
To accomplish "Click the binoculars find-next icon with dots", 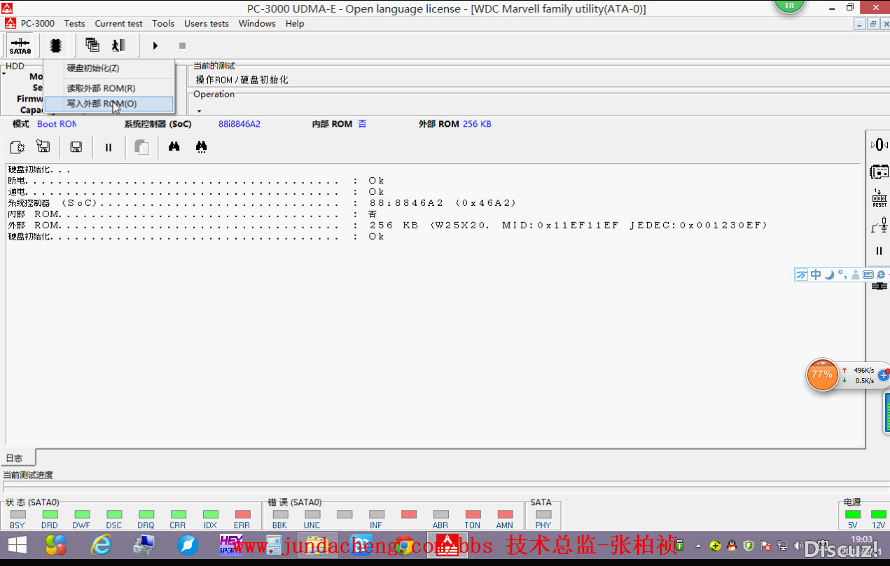I will tap(202, 147).
